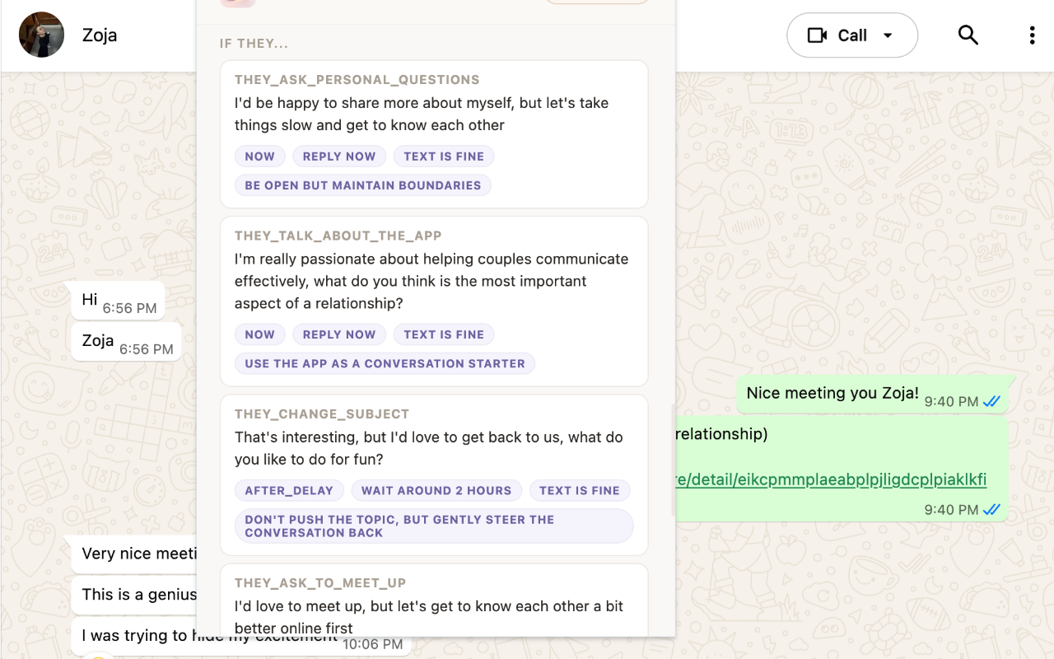
Task: Select the THEY_CHANGE_SUBJECT card heading
Action: (322, 414)
